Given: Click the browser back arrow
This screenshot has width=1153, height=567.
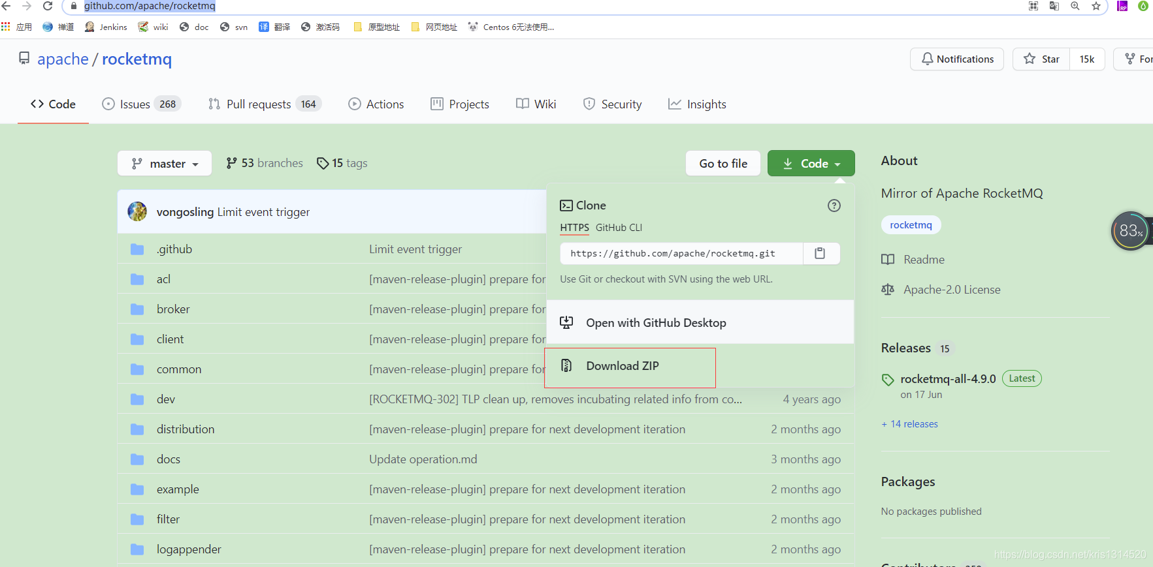Looking at the screenshot, I should [x=7, y=6].
